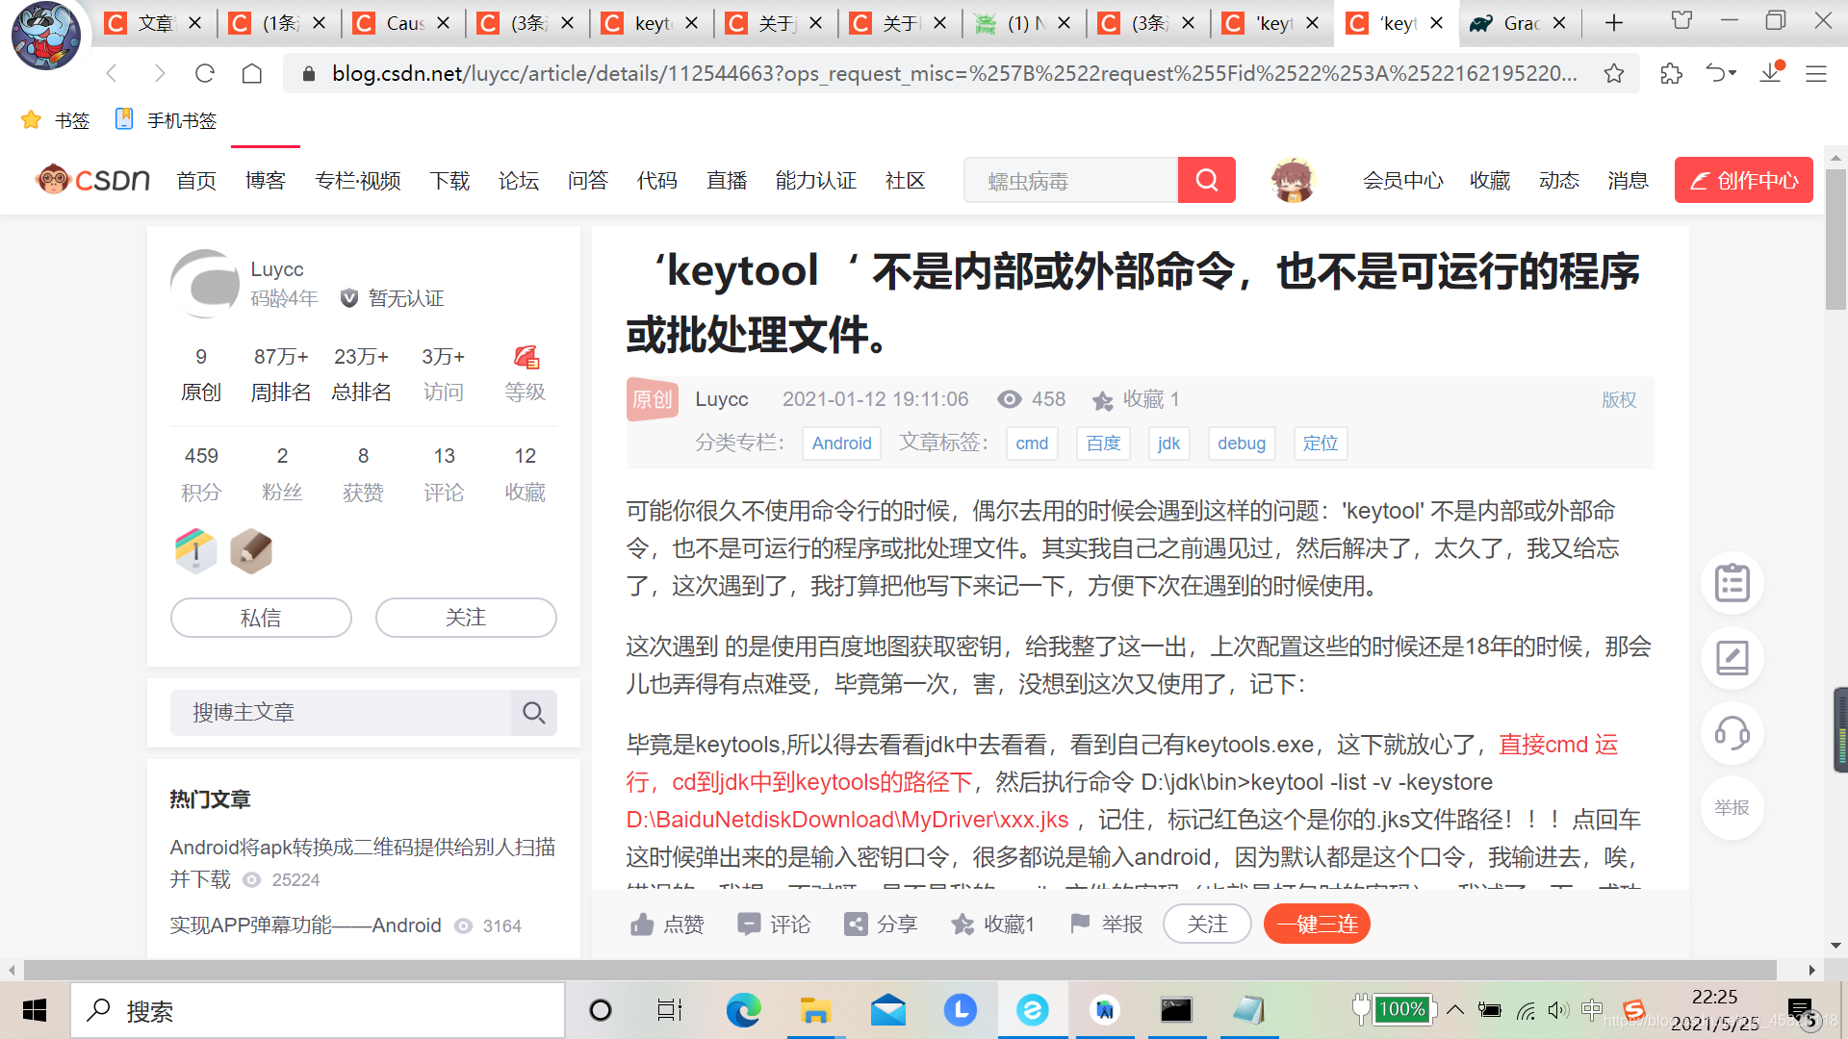Open the extensions puzzle icon
Viewport: 1848px width, 1039px height.
point(1672,73)
